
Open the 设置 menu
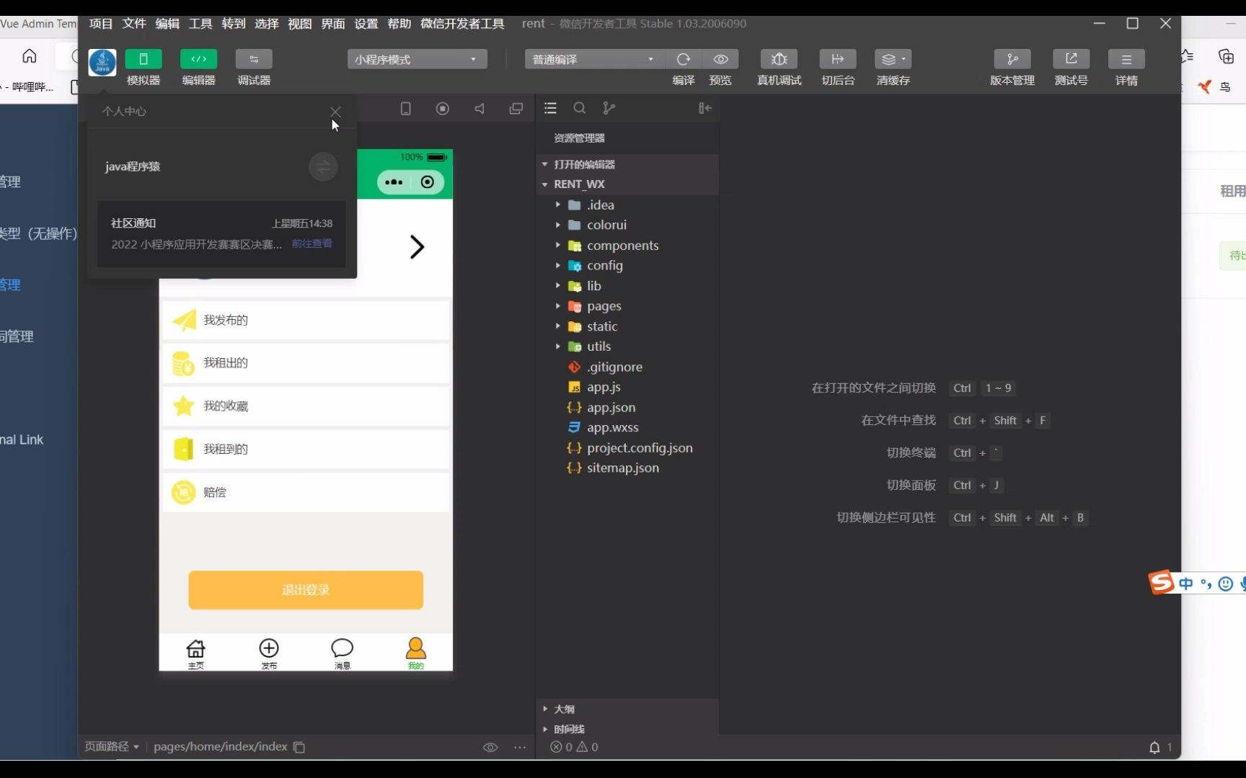[x=366, y=23]
